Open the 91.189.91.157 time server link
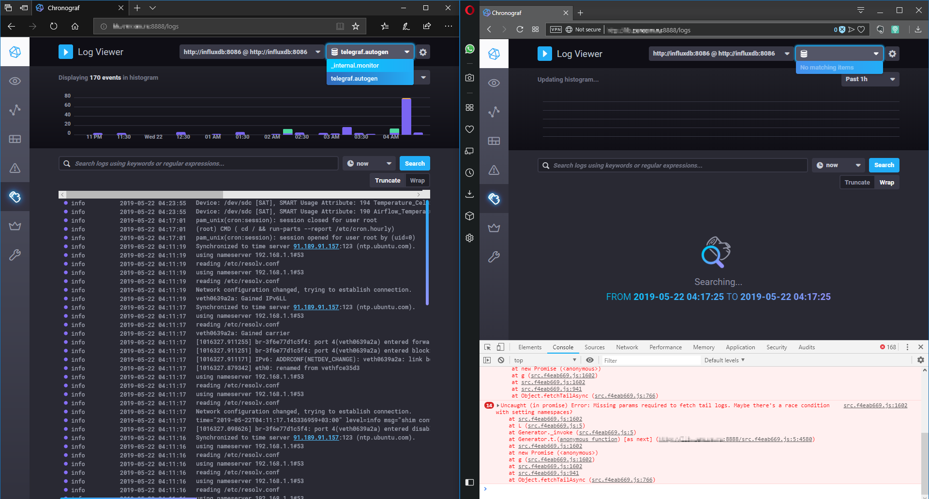929x499 pixels. (x=315, y=246)
